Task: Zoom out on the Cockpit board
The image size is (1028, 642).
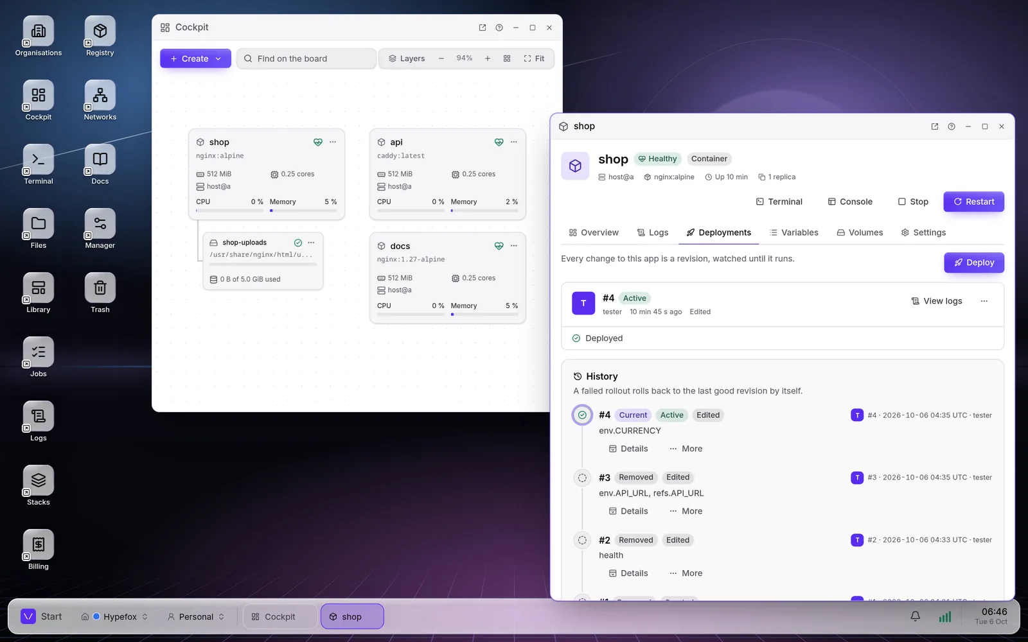Action: click(441, 58)
